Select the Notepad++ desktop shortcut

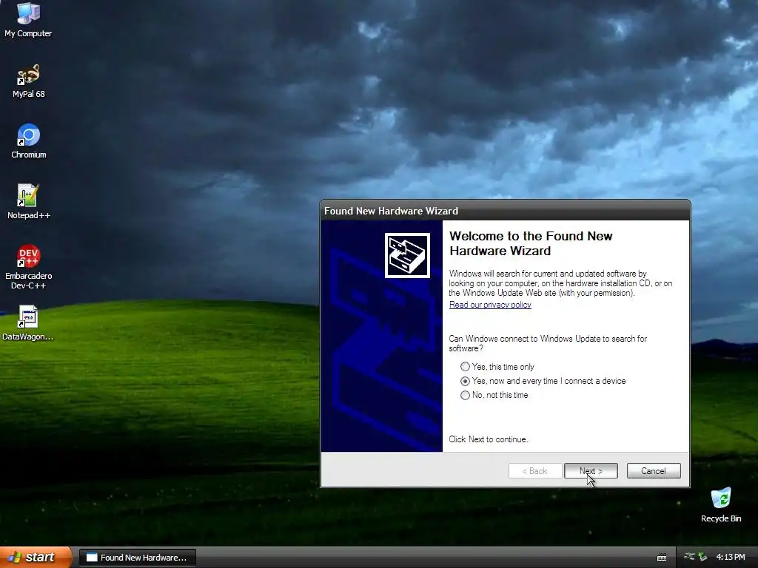coord(29,202)
